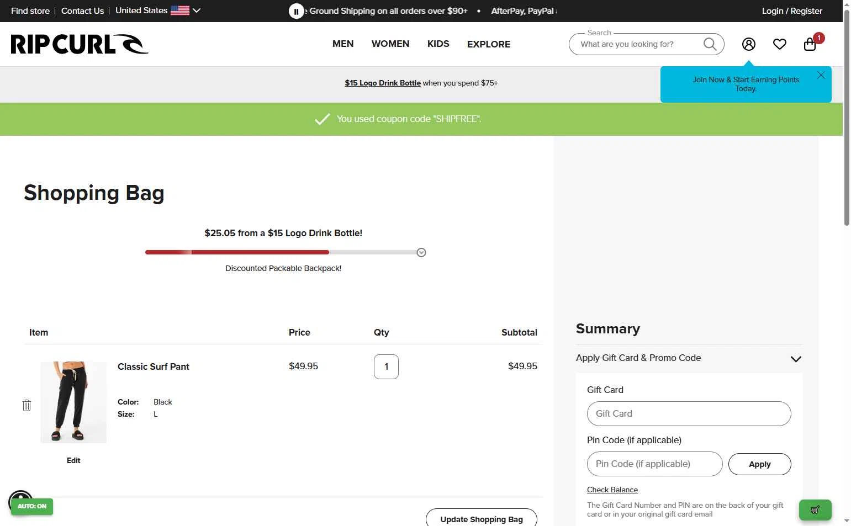Click the Join Now & Start Earning Points text

click(x=746, y=84)
